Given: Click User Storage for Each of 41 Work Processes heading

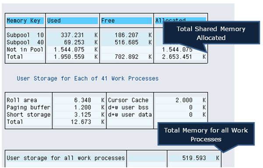Looking at the screenshot, I should click(x=88, y=78).
